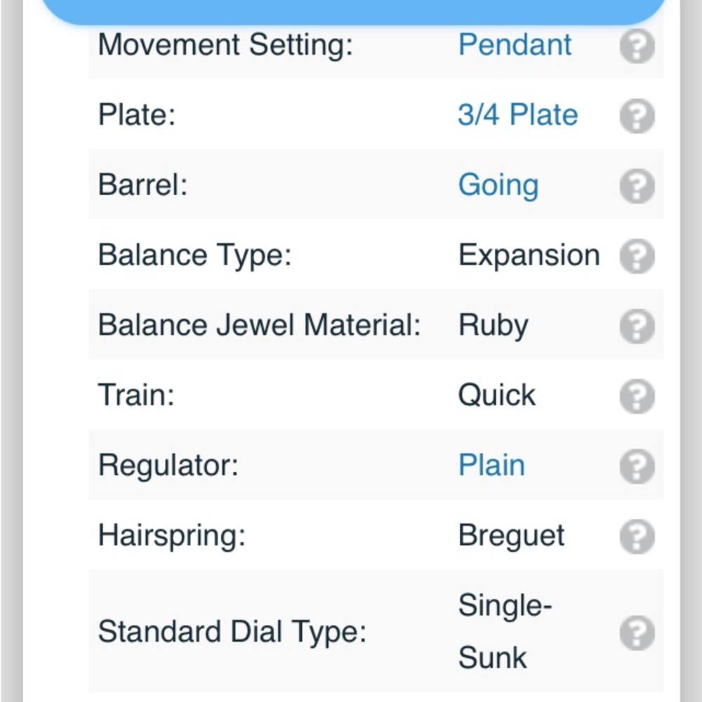Open the Plain regulator link
This screenshot has width=702, height=702.
(x=491, y=465)
